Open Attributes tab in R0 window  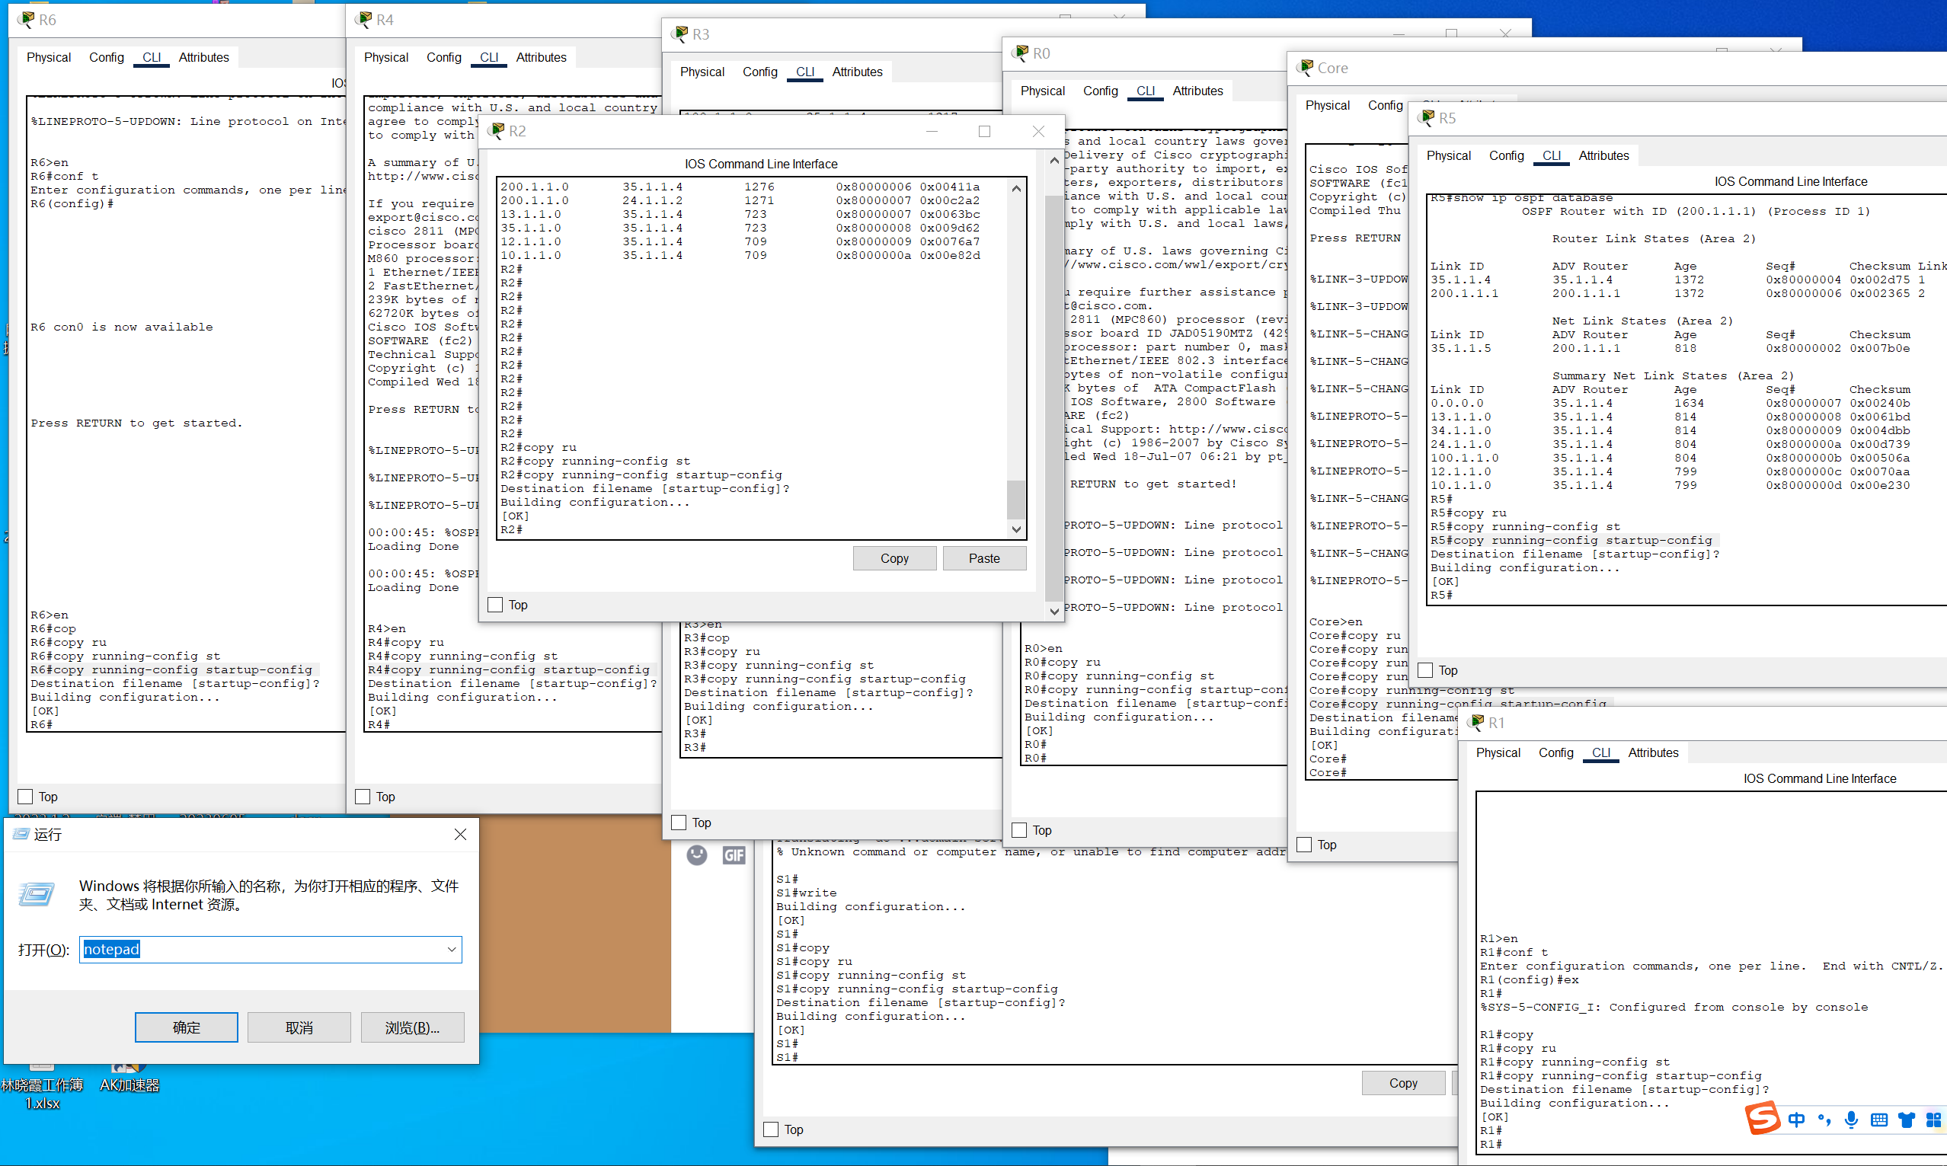coord(1197,91)
